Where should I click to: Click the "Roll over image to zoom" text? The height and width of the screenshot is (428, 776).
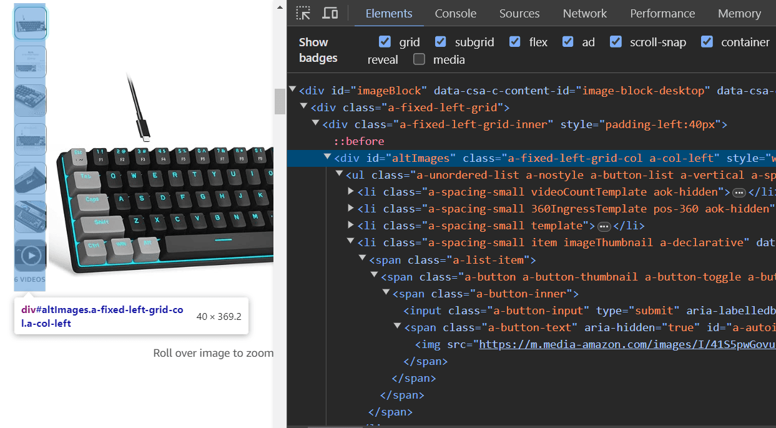[213, 353]
